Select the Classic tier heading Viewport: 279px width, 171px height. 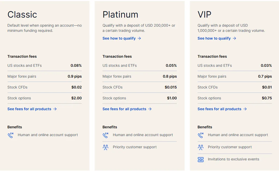[22, 14]
